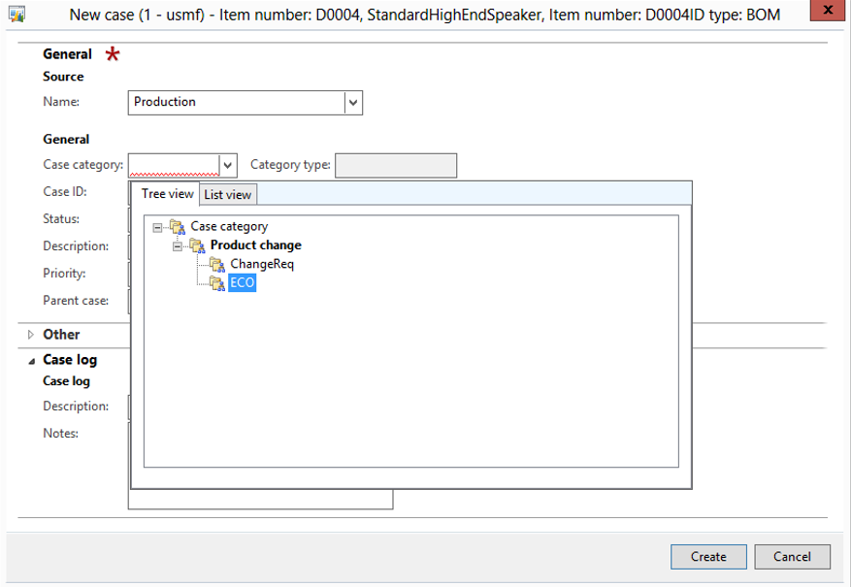The height and width of the screenshot is (587, 851).
Task: Switch to the Tree view tab
Action: (x=167, y=194)
